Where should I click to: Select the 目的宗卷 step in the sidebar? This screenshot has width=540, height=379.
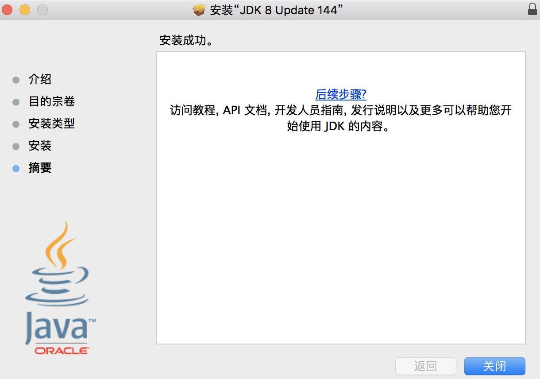(x=52, y=101)
